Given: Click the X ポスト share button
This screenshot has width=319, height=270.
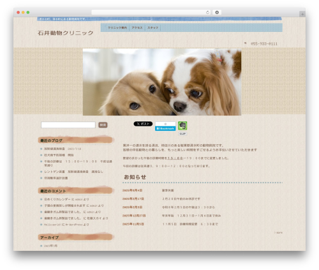Looking at the screenshot, I should 143,124.
